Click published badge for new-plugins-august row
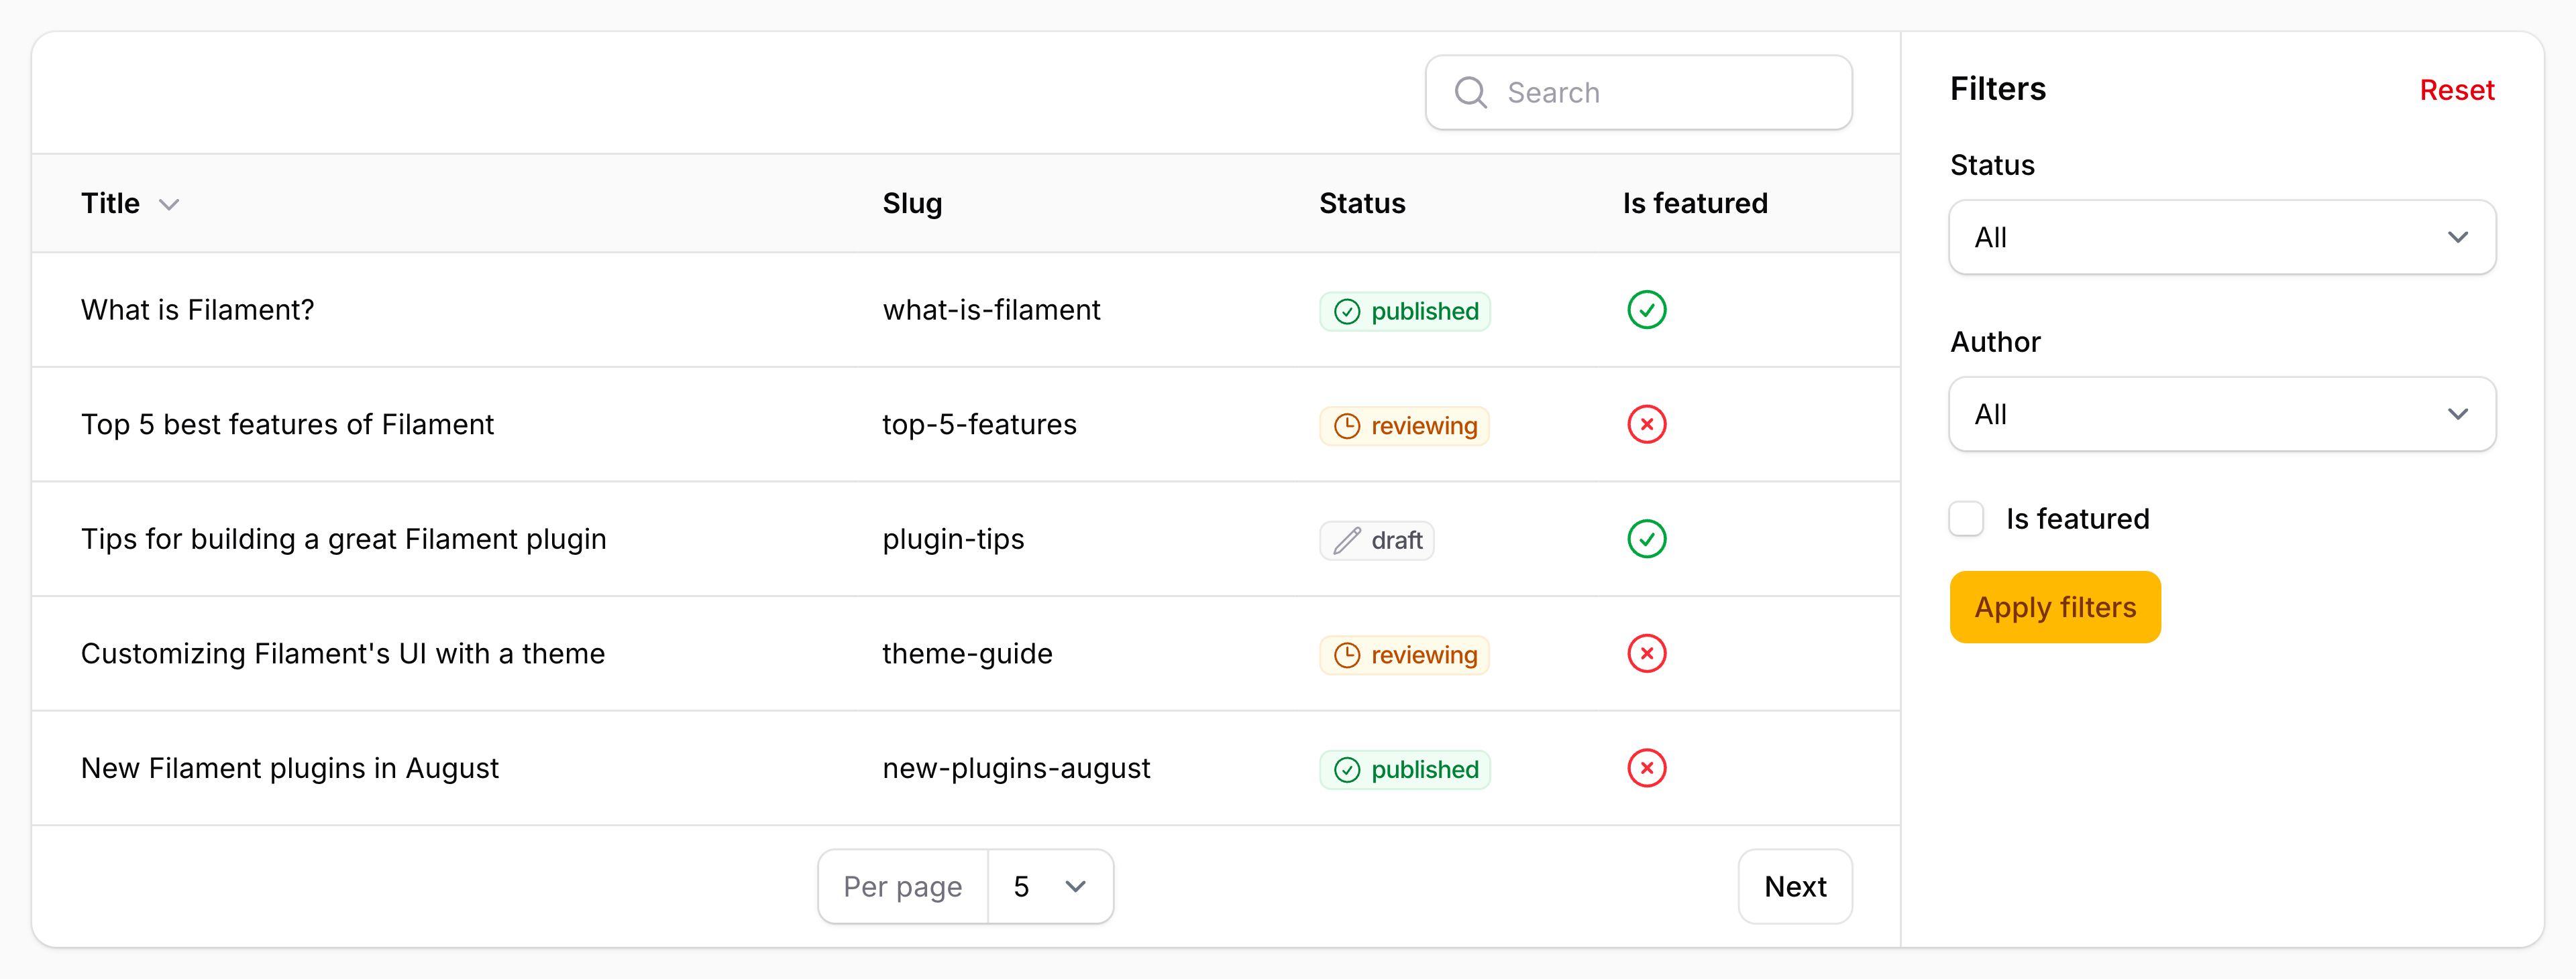This screenshot has width=2576, height=979. coord(1405,769)
